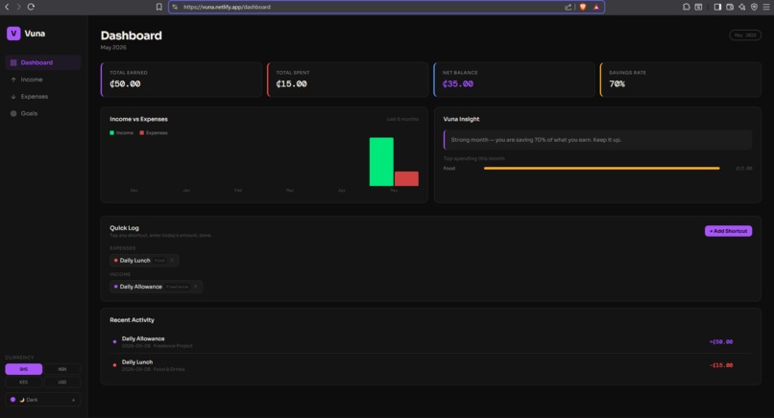Click the toolbar icon right of the extensions puzzle
Screen dimensions: 774x418
(x=698, y=7)
